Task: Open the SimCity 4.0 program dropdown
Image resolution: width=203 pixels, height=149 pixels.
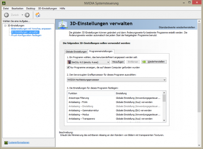Action: tap(89, 62)
